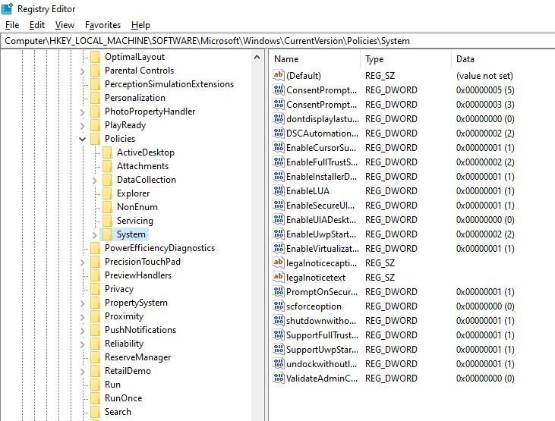This screenshot has width=555, height=421.
Task: Select the legalnoticetext value name
Action: tap(316, 278)
